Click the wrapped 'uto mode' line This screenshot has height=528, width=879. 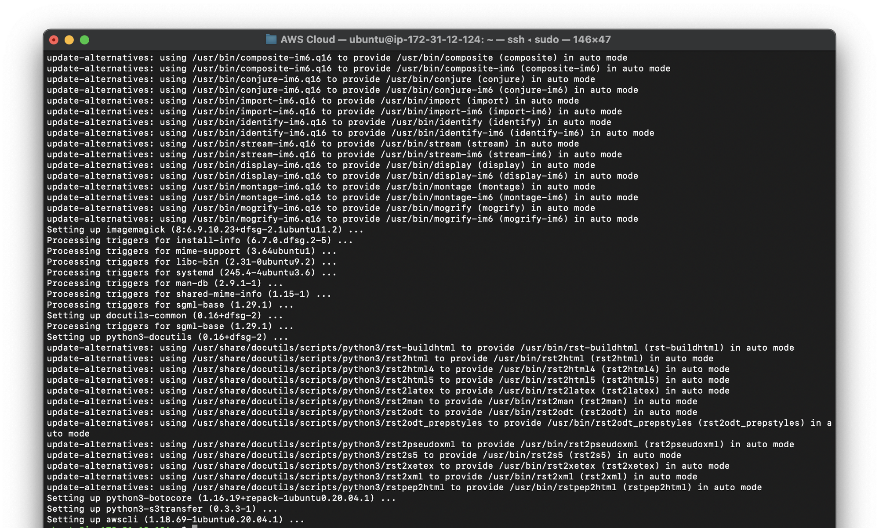coord(68,434)
